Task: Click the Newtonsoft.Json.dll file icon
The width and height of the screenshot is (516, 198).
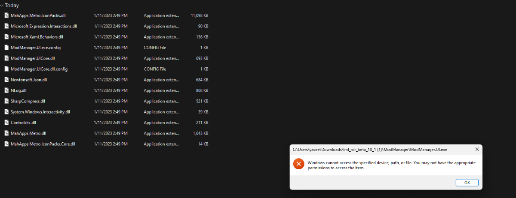Action: pos(6,80)
